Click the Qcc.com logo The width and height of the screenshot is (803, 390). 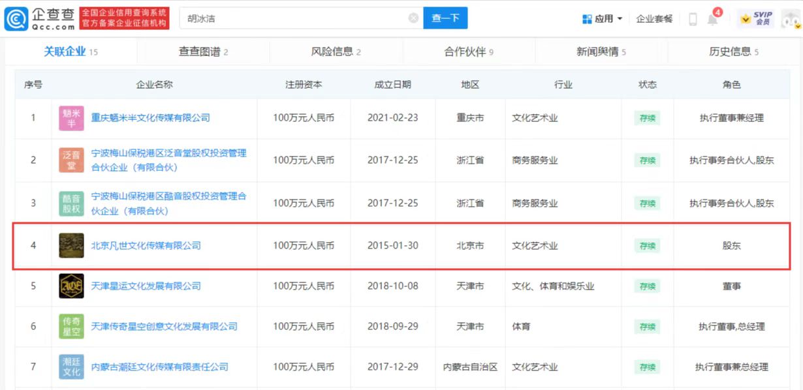click(40, 19)
